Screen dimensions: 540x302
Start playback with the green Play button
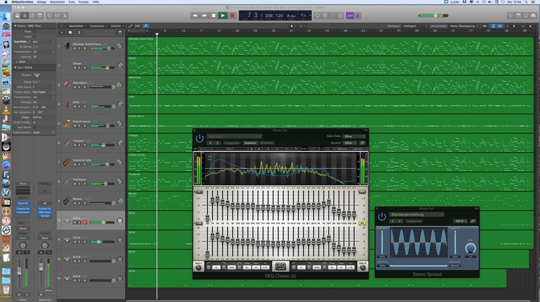223,16
